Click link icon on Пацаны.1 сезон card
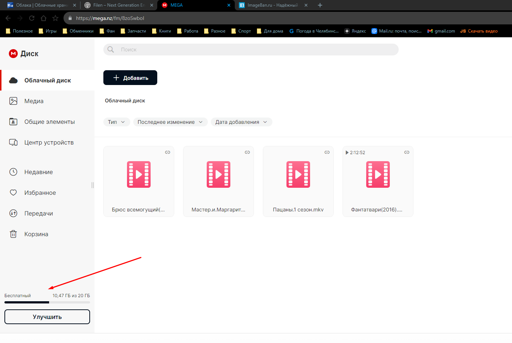512x343 pixels. pyautogui.click(x=327, y=152)
